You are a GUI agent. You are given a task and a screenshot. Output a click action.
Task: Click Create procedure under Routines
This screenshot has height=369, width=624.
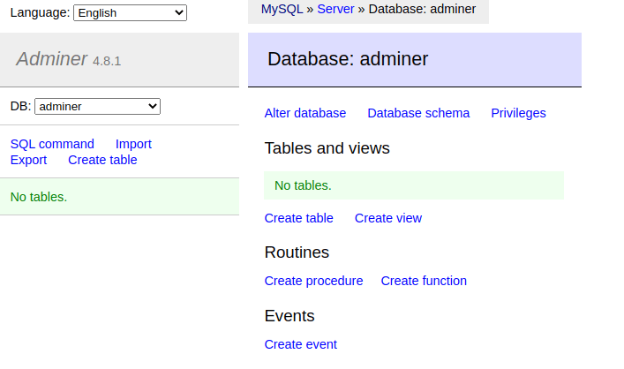coord(313,281)
